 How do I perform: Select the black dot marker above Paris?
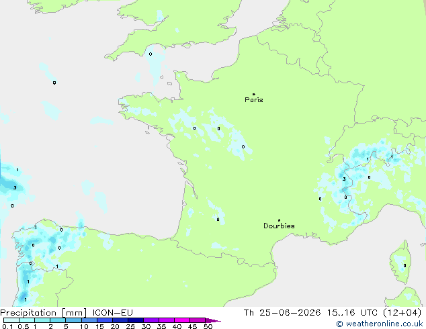coord(254,94)
